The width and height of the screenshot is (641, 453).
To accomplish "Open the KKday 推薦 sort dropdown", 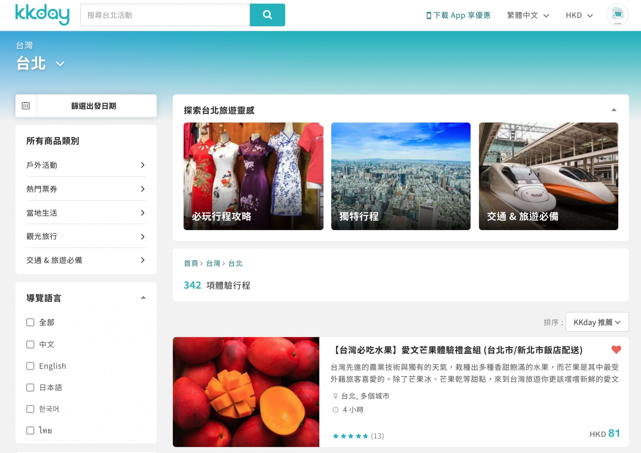I will click(597, 322).
